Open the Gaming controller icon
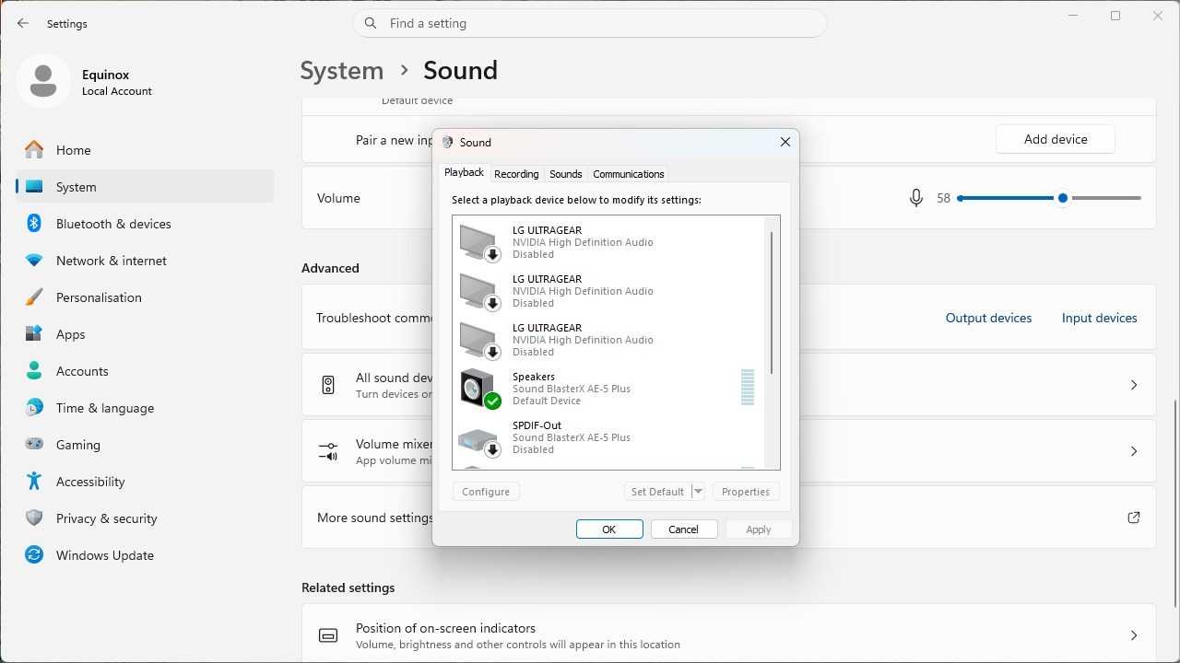Screen dimensions: 1180x663 [x=34, y=444]
